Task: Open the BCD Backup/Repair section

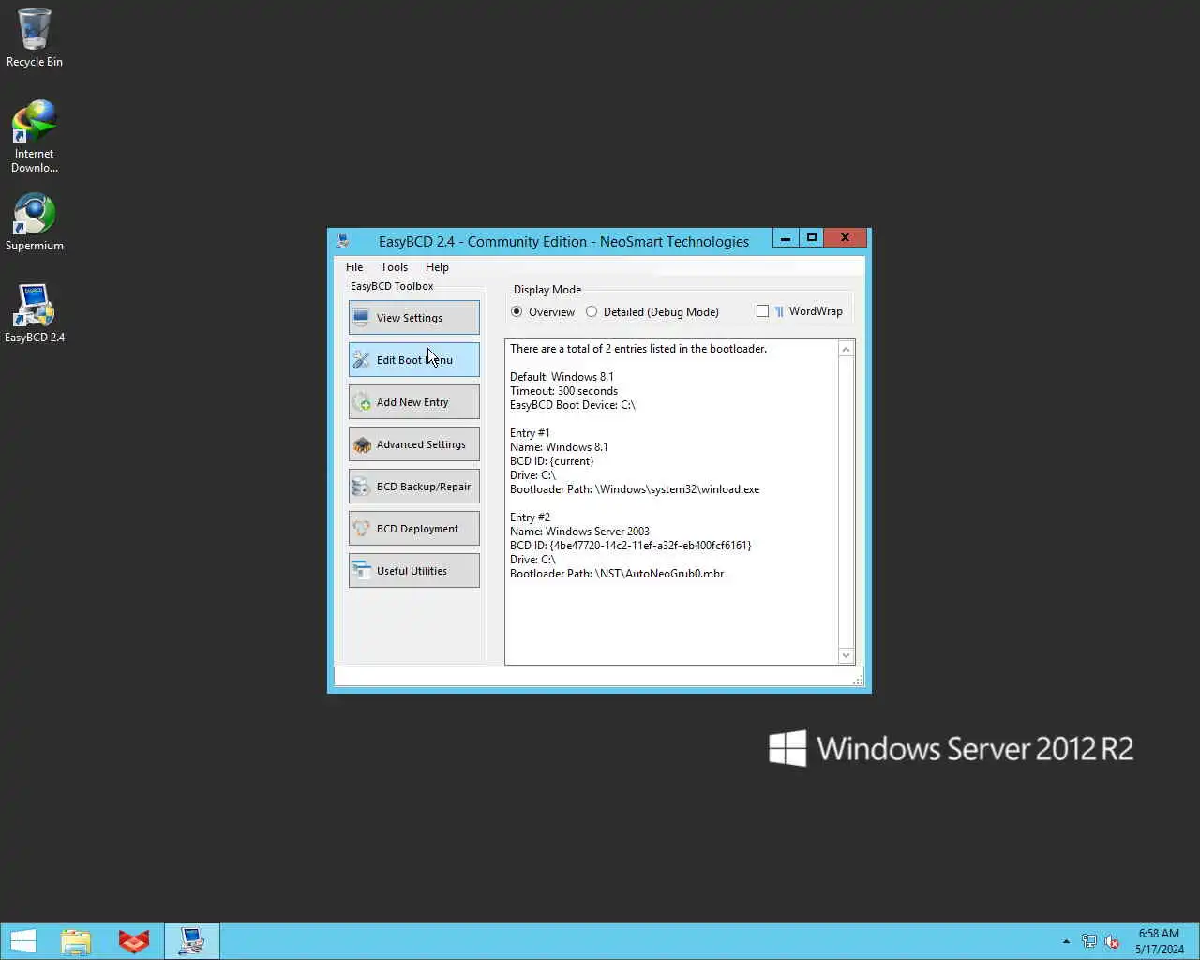Action: 413,486
